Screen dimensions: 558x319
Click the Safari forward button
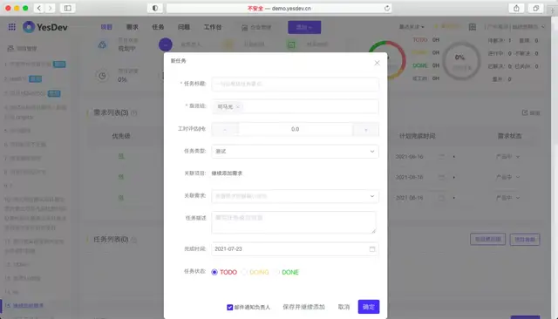click(x=51, y=8)
